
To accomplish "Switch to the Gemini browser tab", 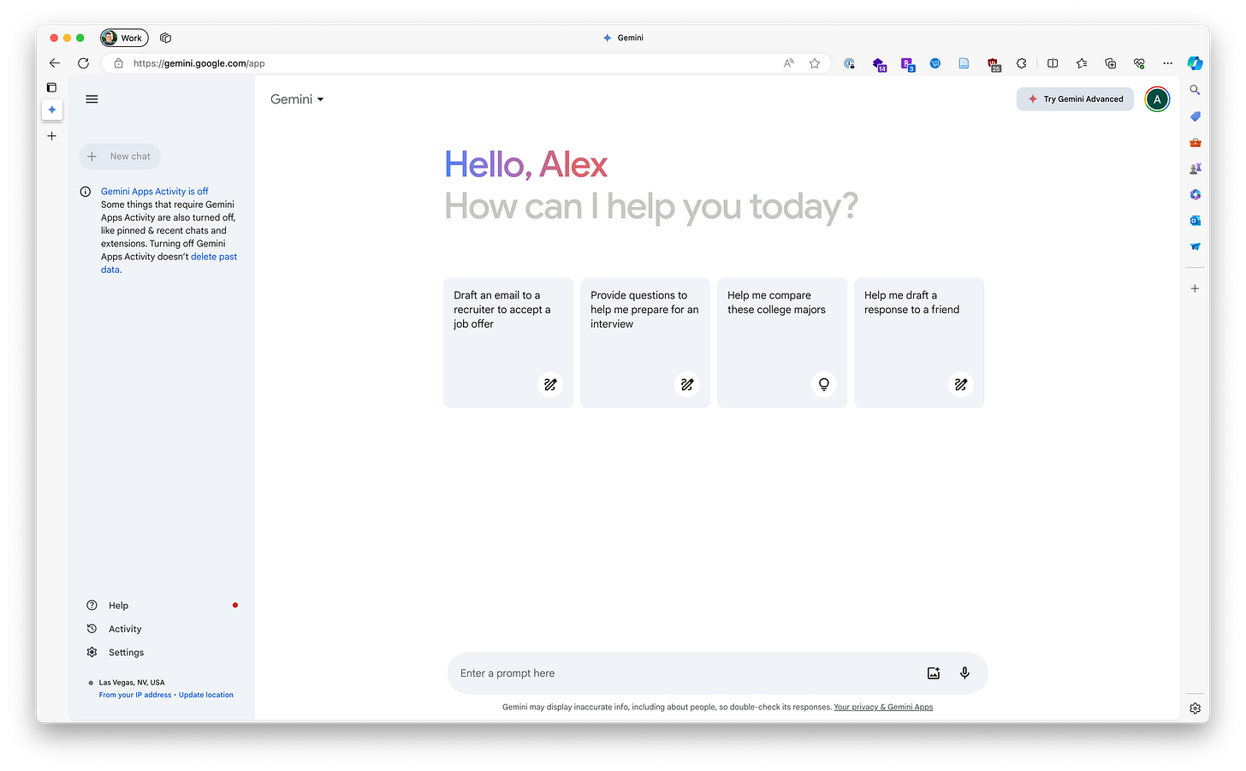I will click(x=623, y=37).
